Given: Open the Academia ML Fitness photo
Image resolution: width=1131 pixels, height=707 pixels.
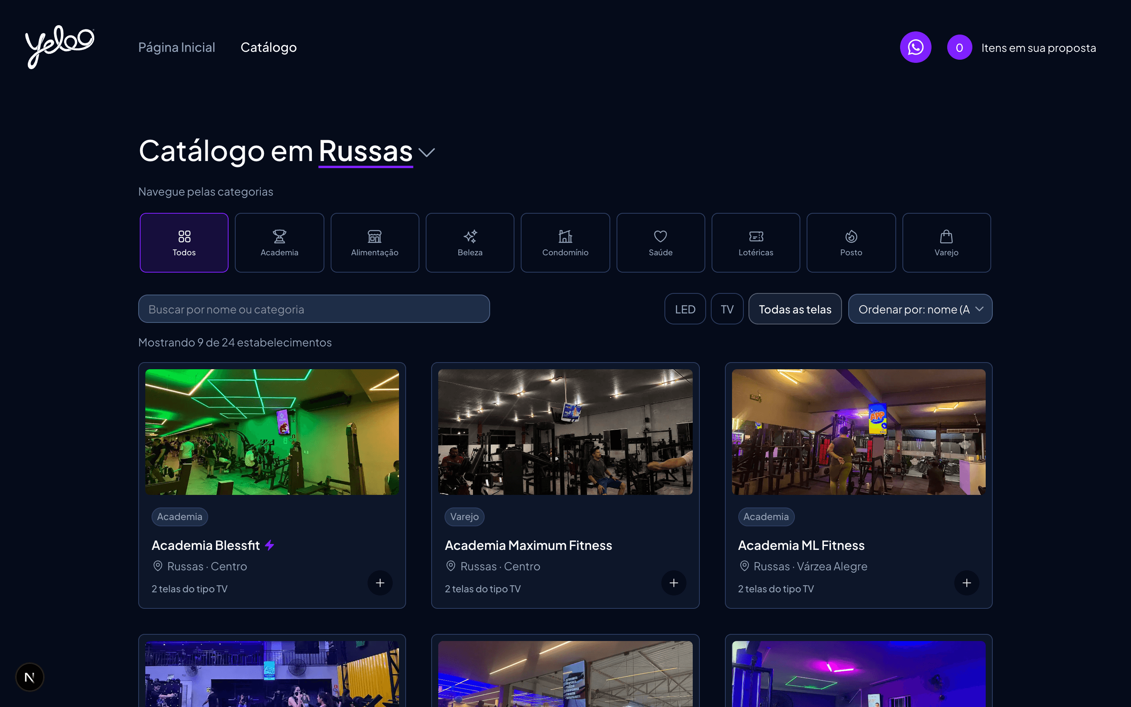Looking at the screenshot, I should coord(858,432).
